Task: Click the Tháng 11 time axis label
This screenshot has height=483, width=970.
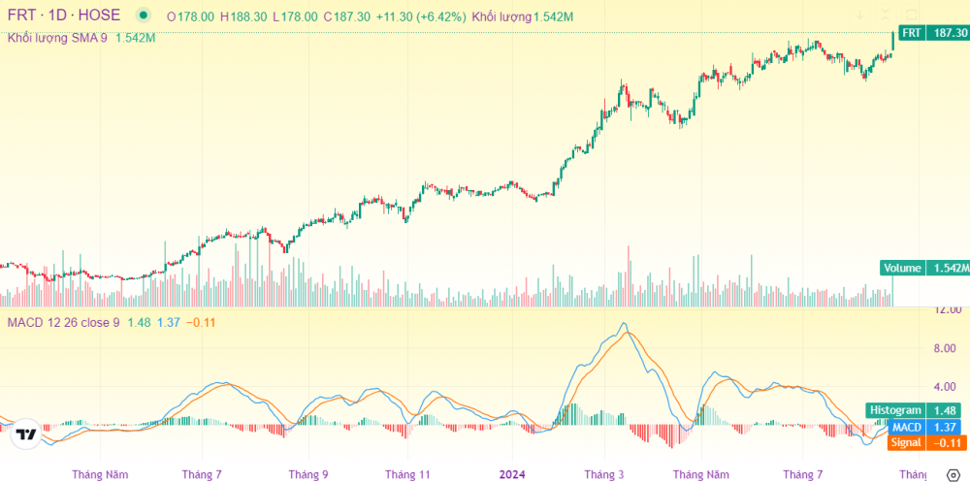Action: [407, 475]
